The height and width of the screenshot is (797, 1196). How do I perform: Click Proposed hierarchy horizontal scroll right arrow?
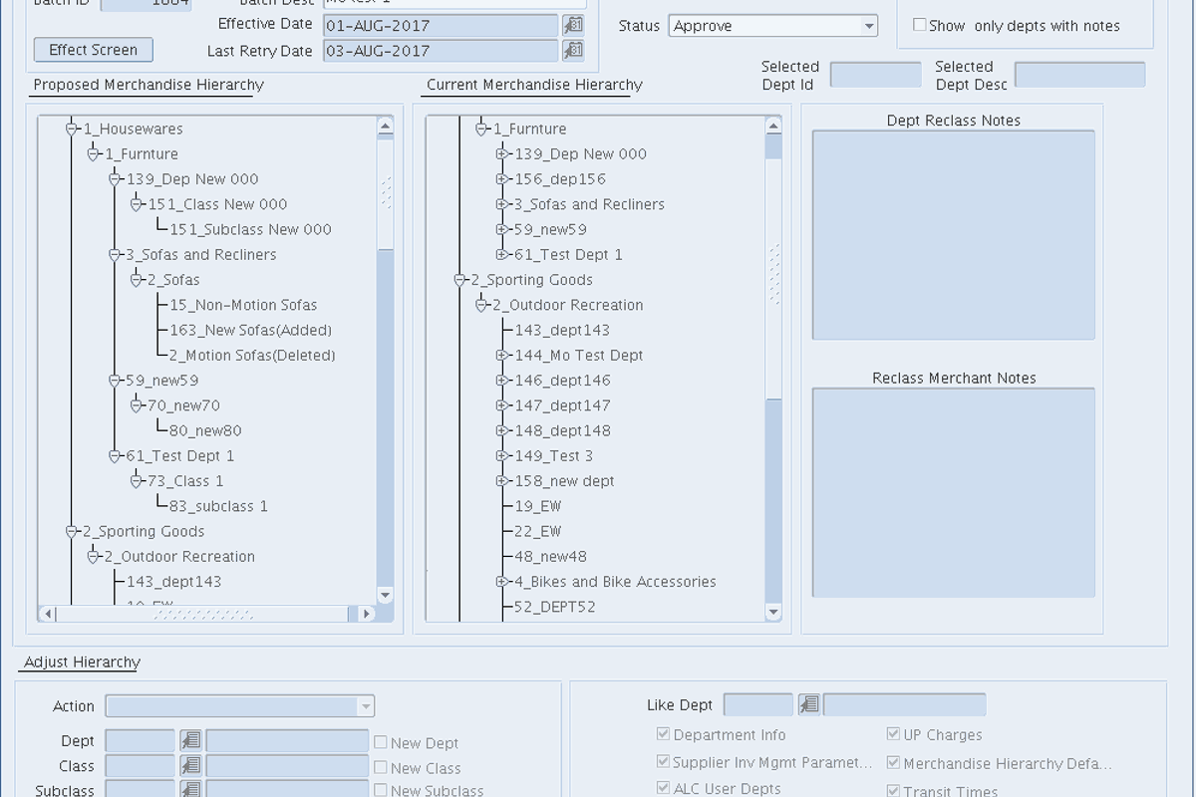pyautogui.click(x=367, y=614)
